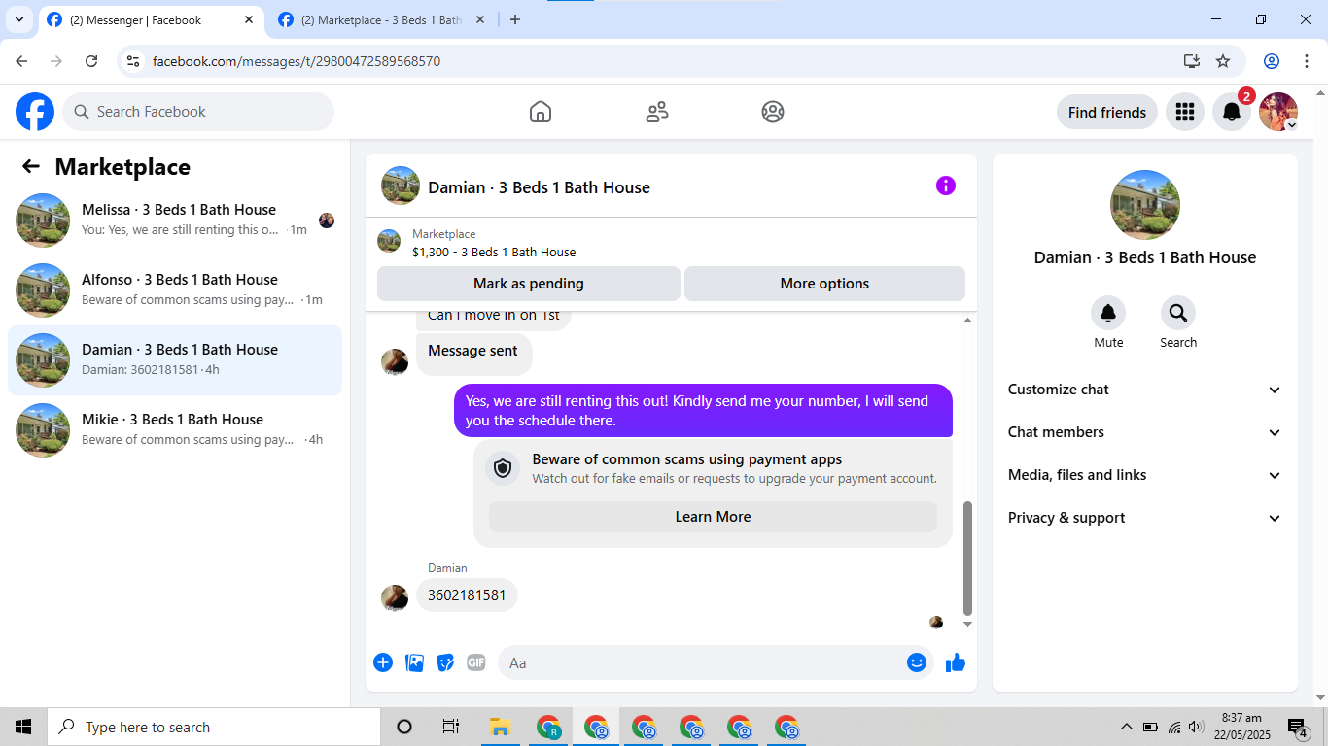The height and width of the screenshot is (746, 1328).
Task: Open Windows notification center
Action: (1298, 727)
